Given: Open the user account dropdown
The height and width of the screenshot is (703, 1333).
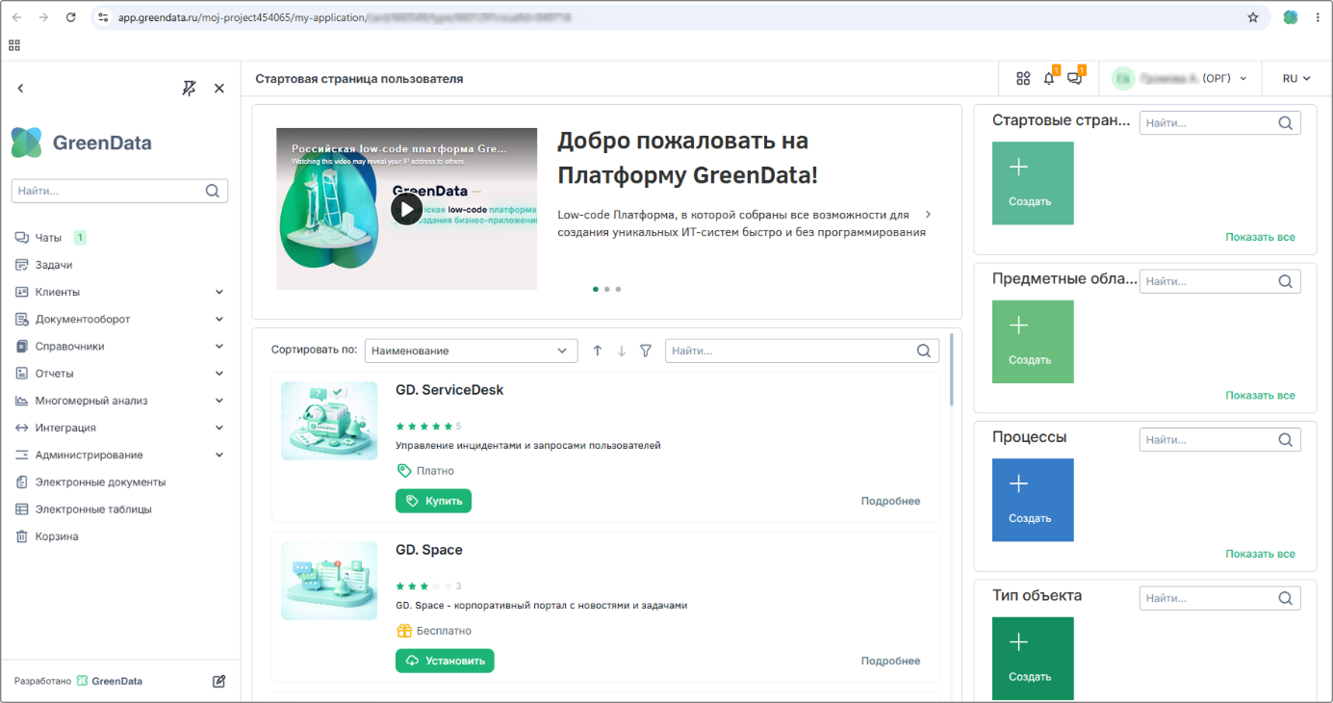Looking at the screenshot, I should coord(1179,78).
